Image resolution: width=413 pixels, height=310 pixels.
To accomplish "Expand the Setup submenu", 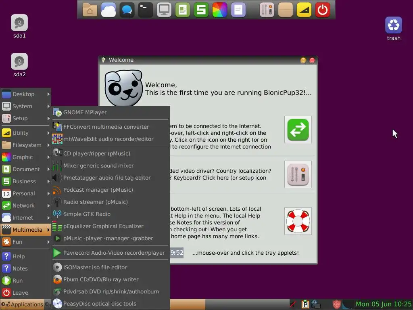I will pyautogui.click(x=25, y=118).
